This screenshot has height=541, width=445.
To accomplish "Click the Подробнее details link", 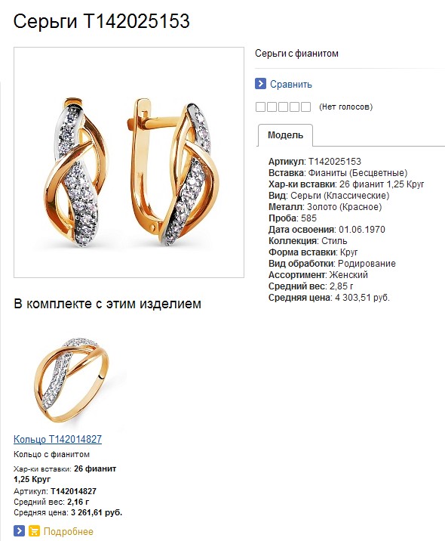I will coord(68,531).
